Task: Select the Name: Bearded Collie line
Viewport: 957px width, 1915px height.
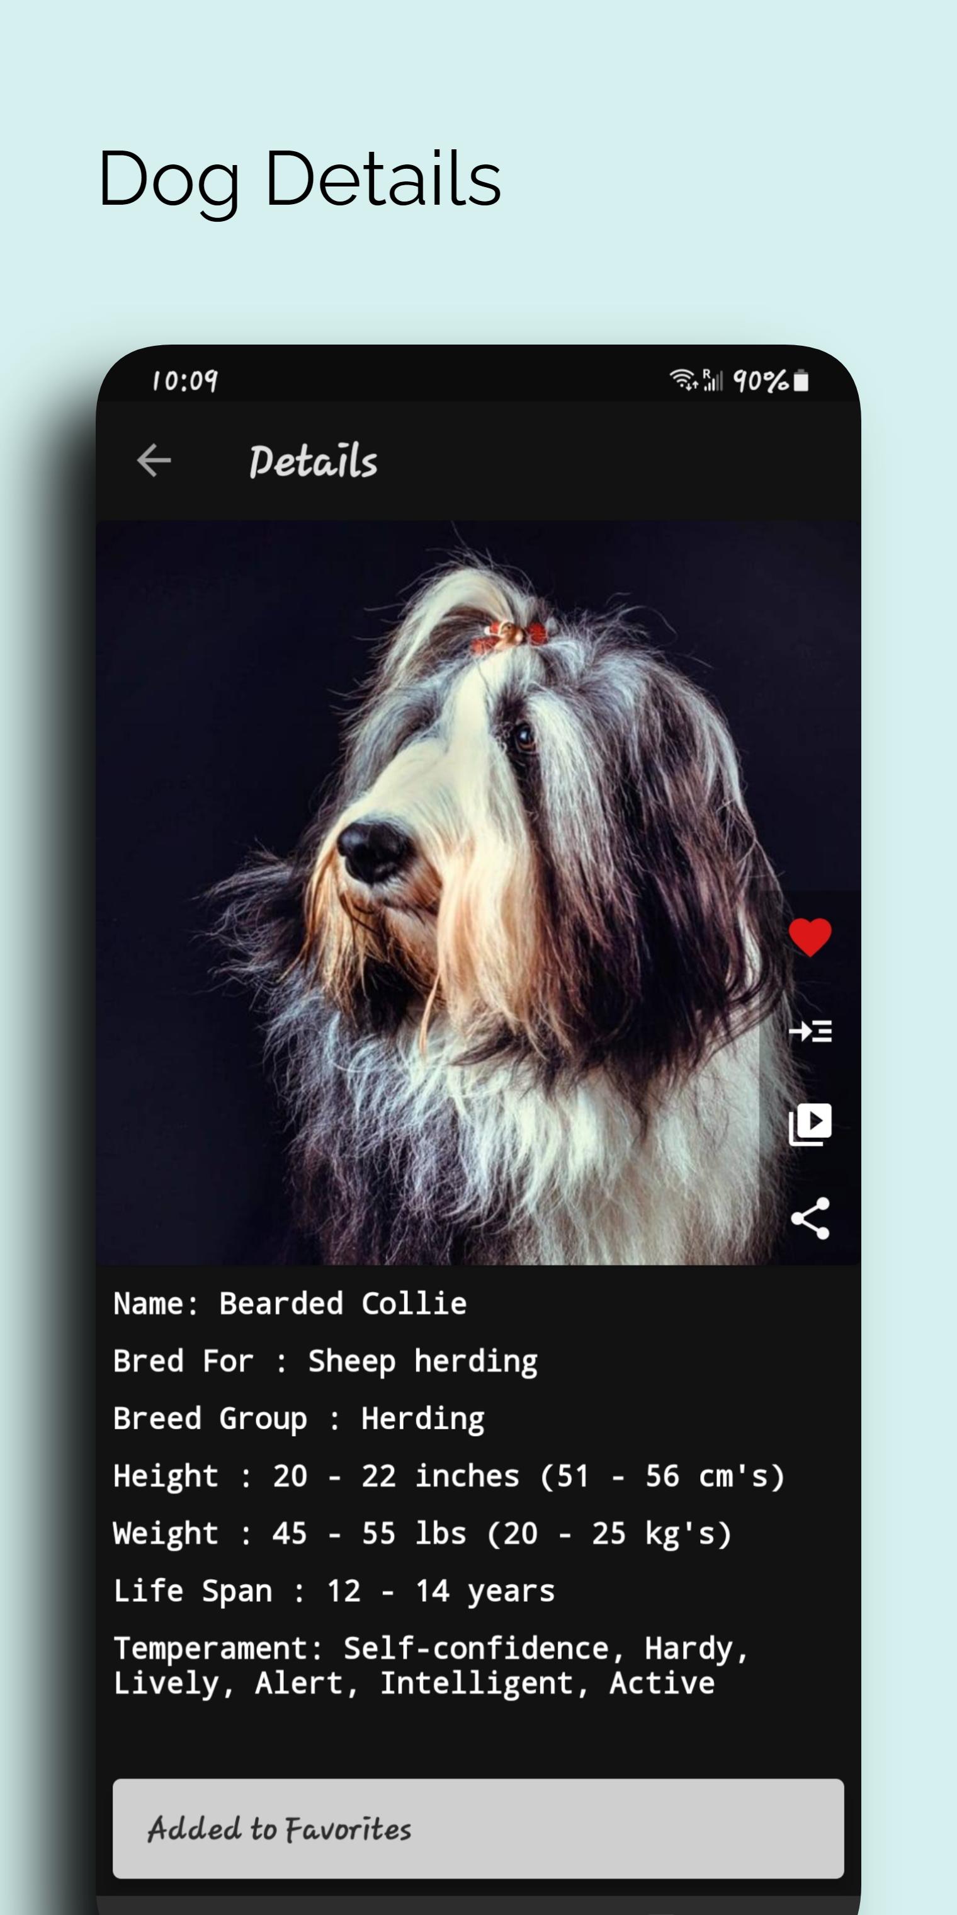Action: pyautogui.click(x=290, y=1304)
